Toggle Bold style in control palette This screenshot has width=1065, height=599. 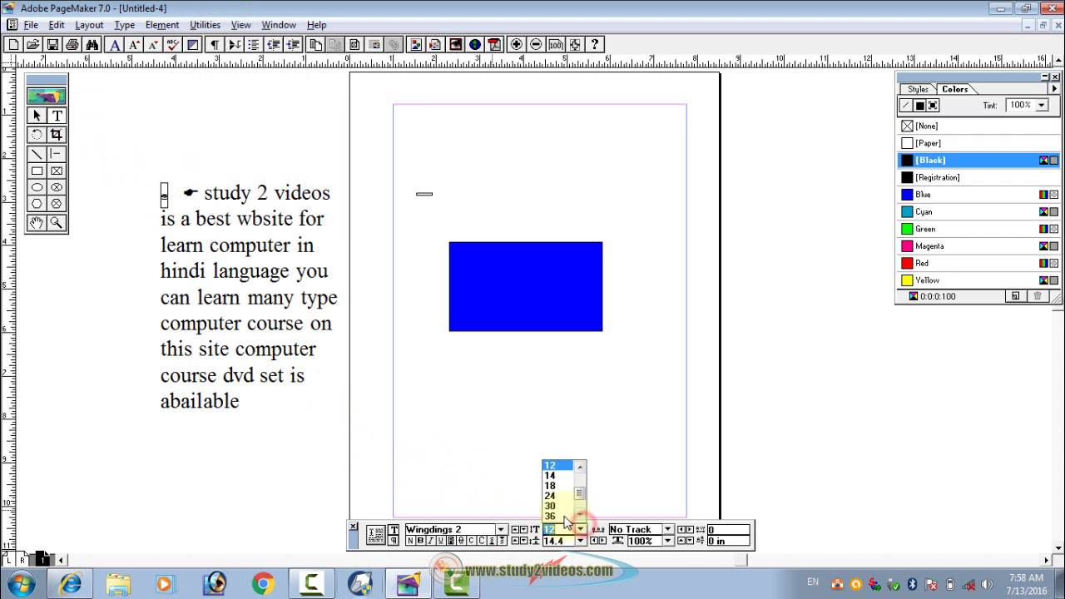coord(420,541)
